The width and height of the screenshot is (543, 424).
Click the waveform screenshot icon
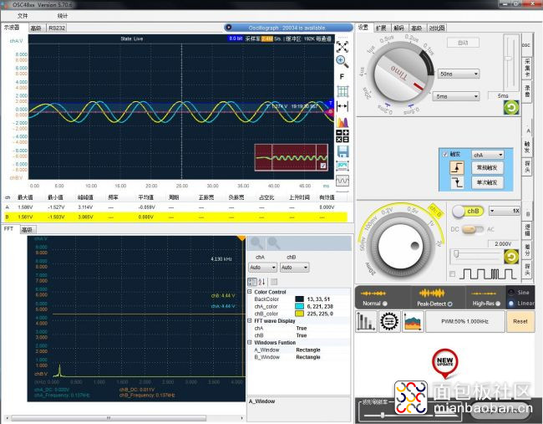coord(343,166)
